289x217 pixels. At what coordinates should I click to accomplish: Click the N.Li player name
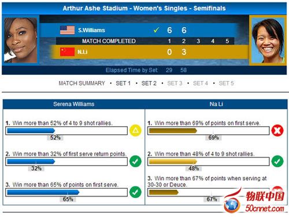[x=83, y=52]
